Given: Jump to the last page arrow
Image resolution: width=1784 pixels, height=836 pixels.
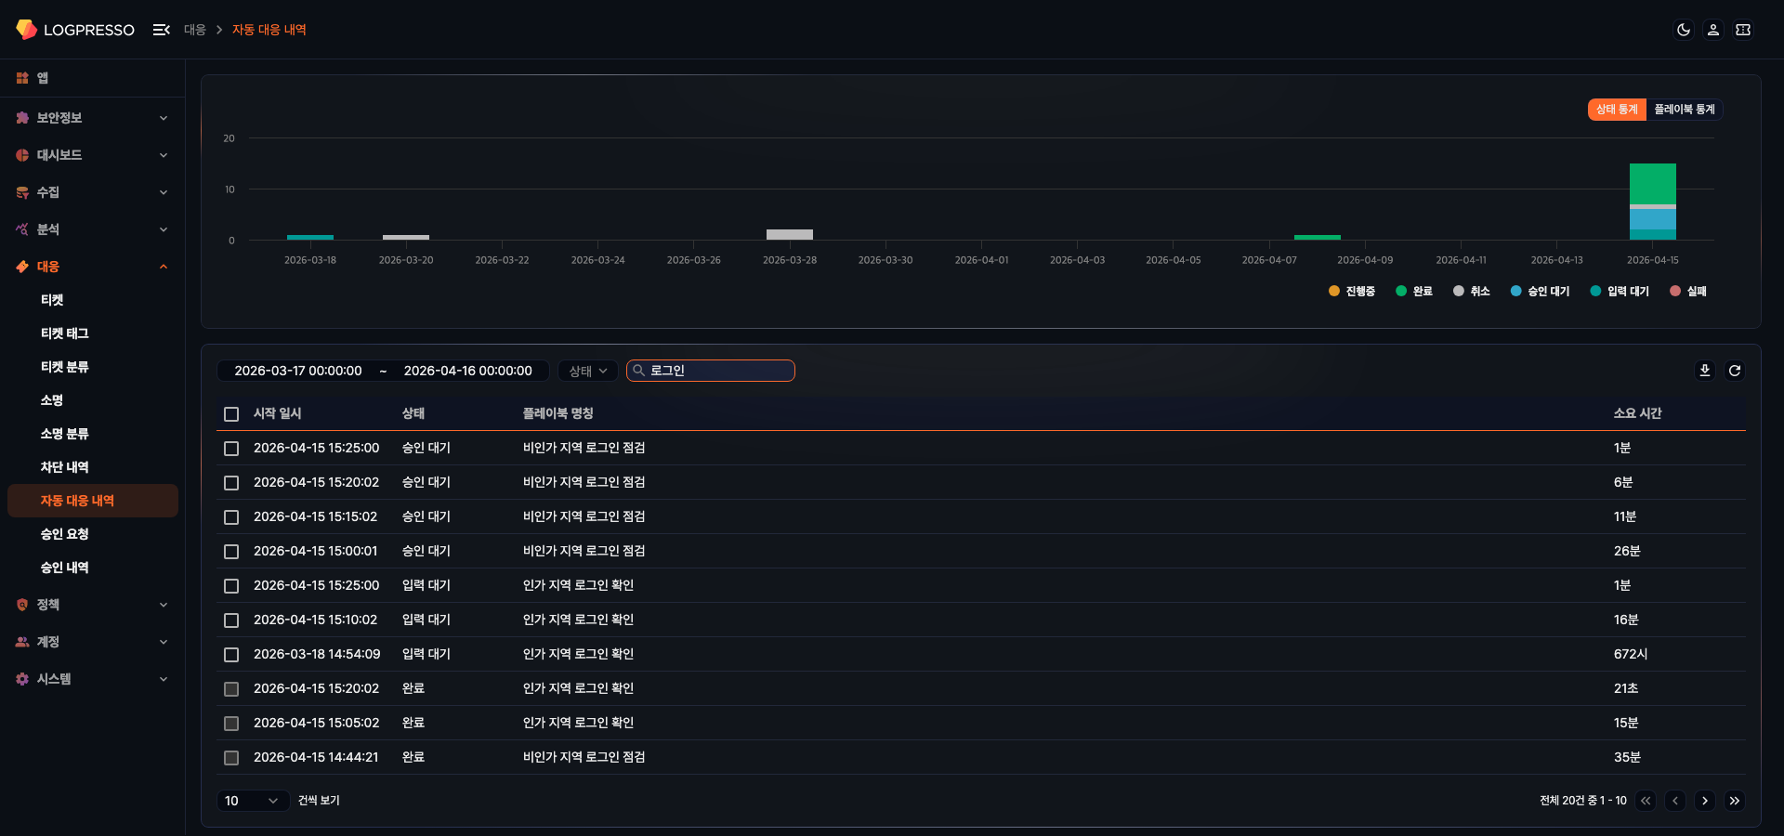Looking at the screenshot, I should click(1734, 801).
